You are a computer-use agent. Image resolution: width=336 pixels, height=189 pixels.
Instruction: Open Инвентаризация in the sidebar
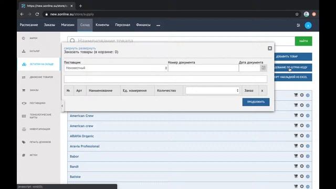click(x=40, y=129)
